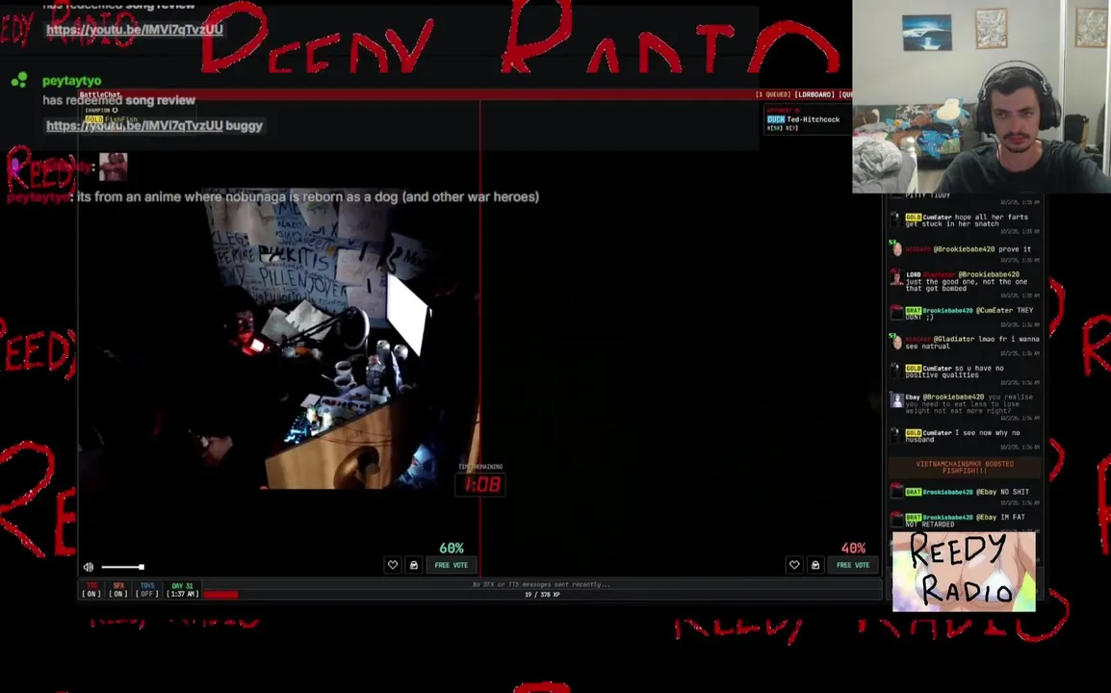Toggle the TTS [ON] setting
1111x693 pixels.
[x=91, y=590]
